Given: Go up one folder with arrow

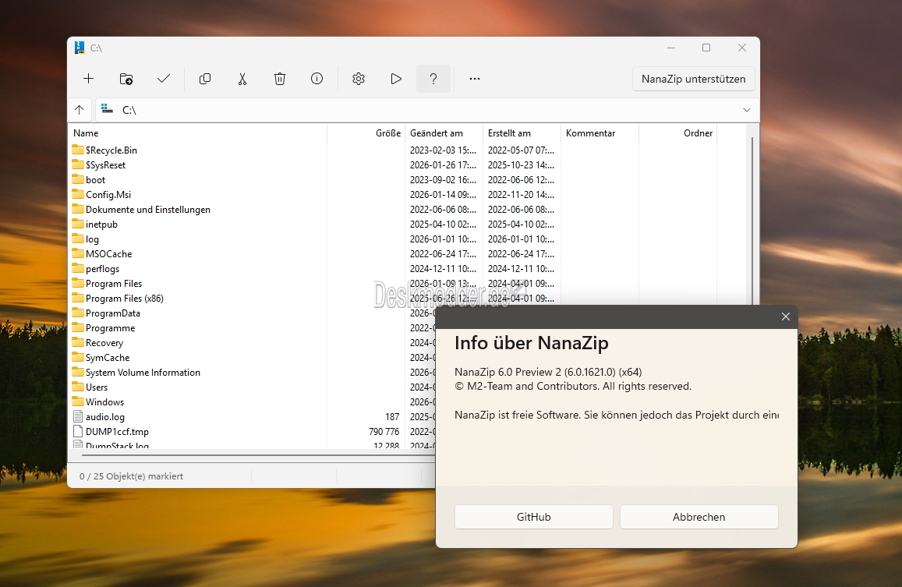Looking at the screenshot, I should click(x=80, y=110).
